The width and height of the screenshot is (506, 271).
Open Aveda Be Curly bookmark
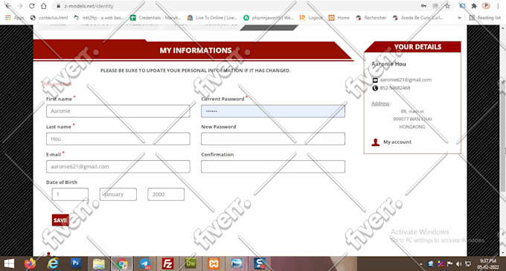417,18
